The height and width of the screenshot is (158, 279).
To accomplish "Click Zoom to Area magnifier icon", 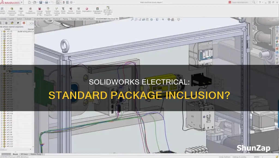I will (x=136, y=19).
